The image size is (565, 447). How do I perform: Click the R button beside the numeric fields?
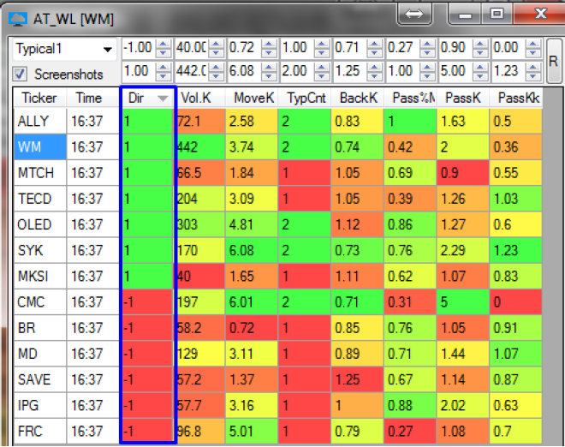click(553, 61)
